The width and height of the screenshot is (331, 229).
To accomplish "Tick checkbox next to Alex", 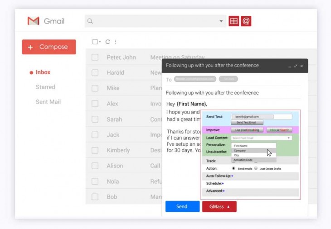I will point(95,104).
